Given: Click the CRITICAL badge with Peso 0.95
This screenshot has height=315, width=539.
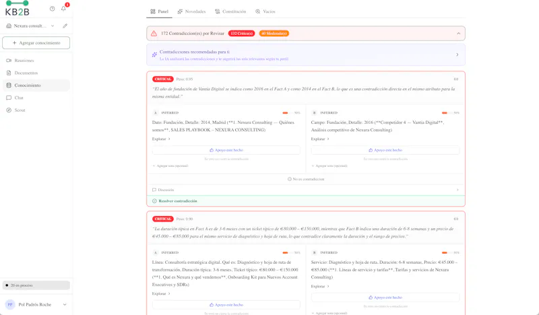Looking at the screenshot, I should click(x=163, y=79).
